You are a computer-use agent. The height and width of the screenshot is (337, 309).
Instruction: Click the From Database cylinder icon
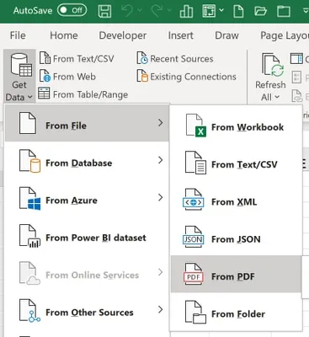pyautogui.click(x=29, y=161)
